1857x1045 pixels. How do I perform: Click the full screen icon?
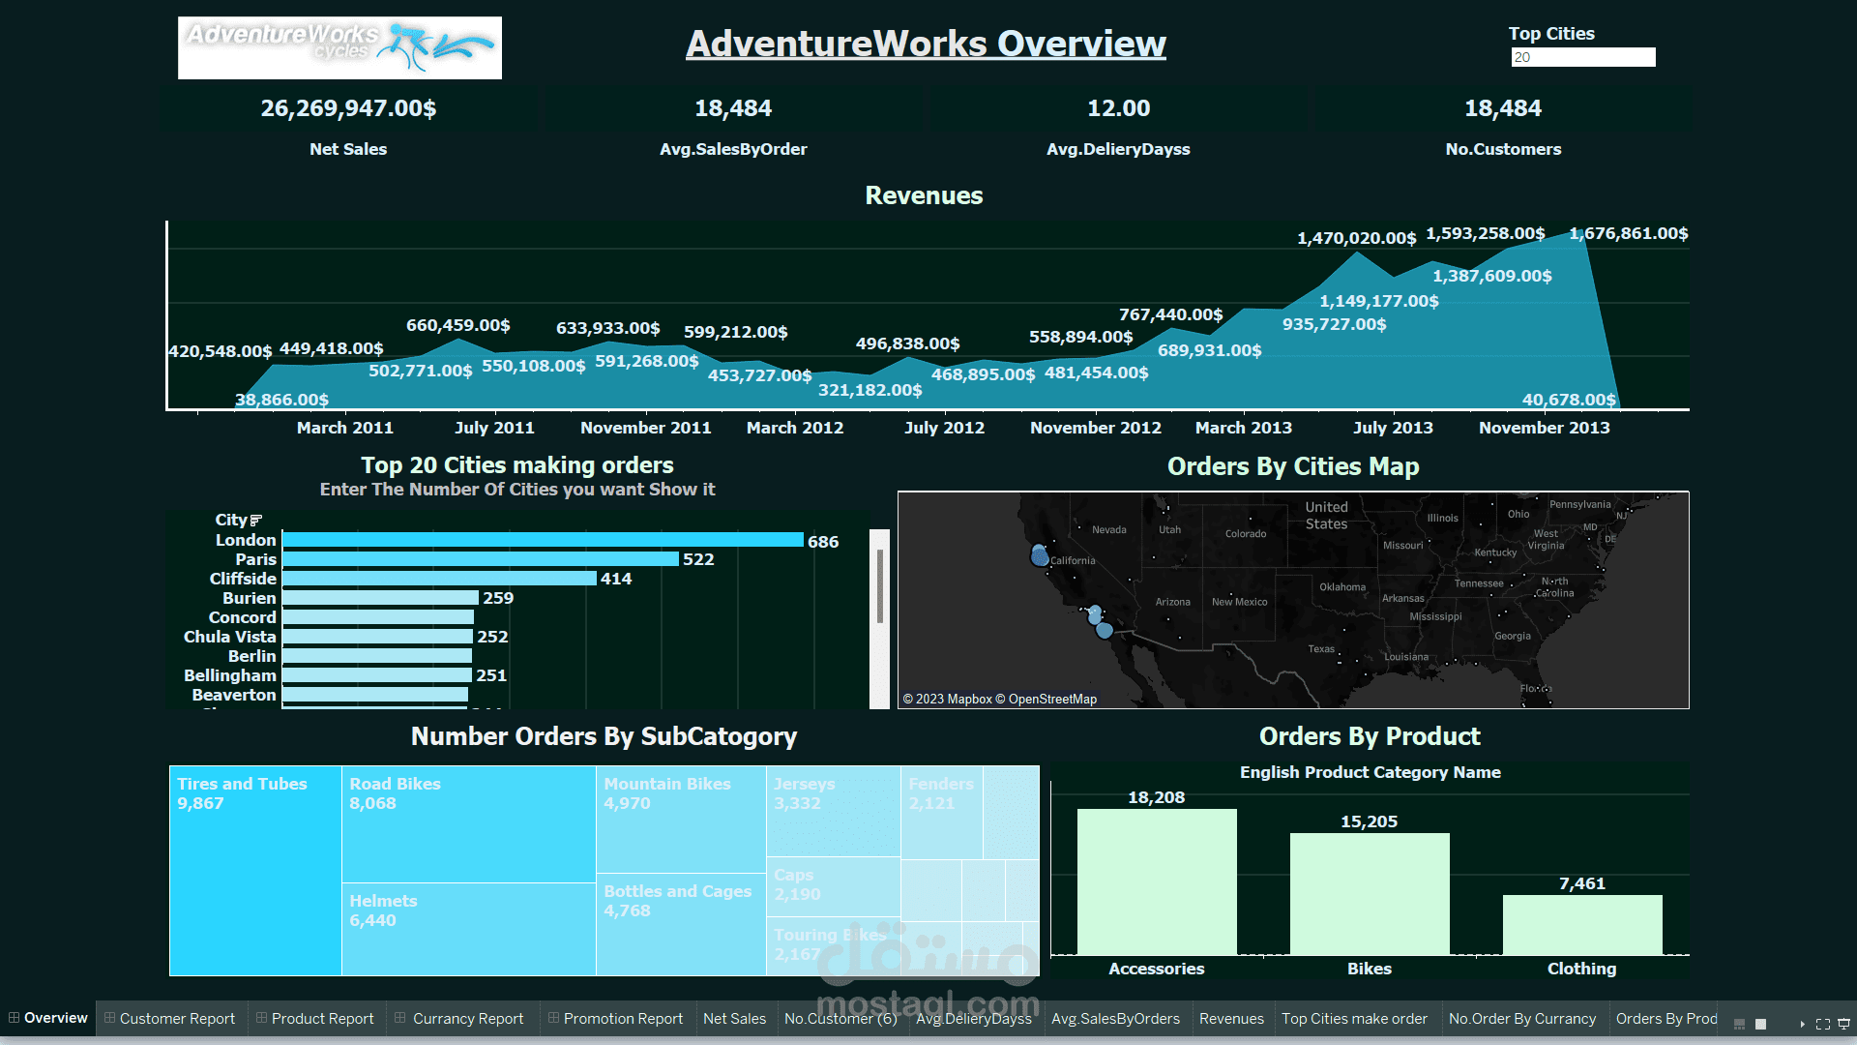pyautogui.click(x=1823, y=1024)
